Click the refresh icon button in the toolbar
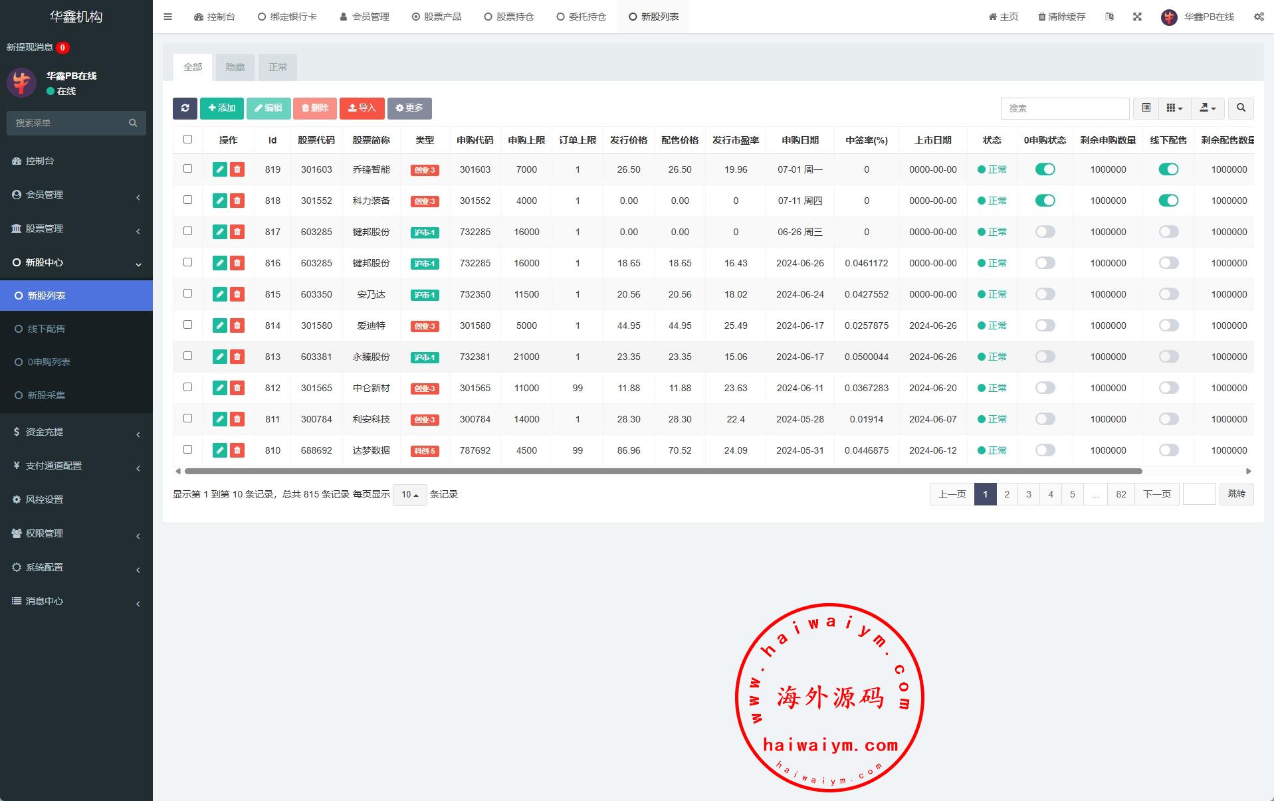1274x801 pixels. point(185,108)
